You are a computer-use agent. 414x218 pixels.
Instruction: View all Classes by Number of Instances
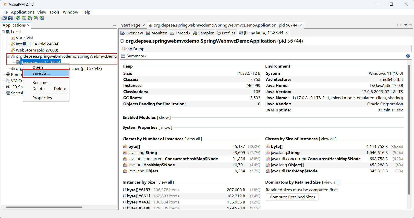193,139
